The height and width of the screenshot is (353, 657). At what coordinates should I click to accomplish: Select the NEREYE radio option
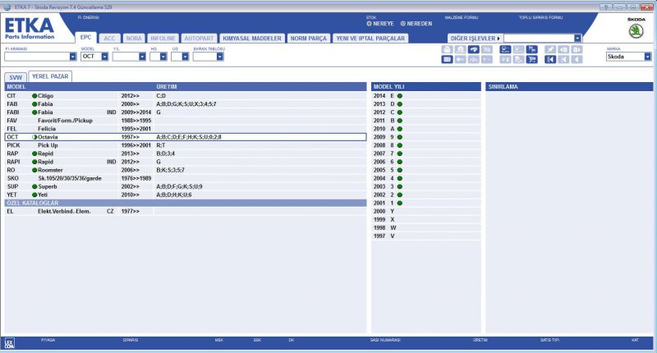tap(369, 24)
